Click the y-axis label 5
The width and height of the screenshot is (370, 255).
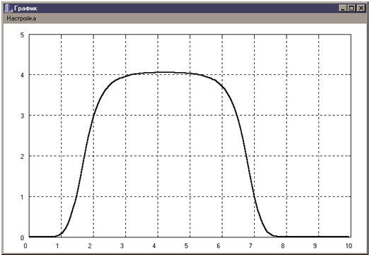pos(22,35)
